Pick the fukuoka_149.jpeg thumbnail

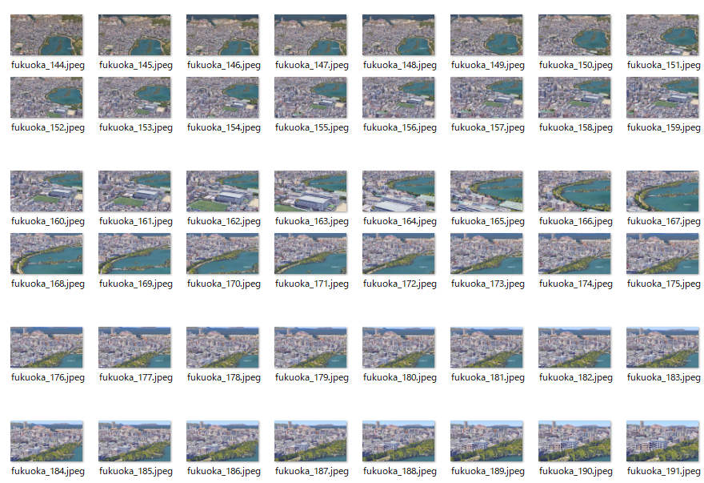[486, 34]
